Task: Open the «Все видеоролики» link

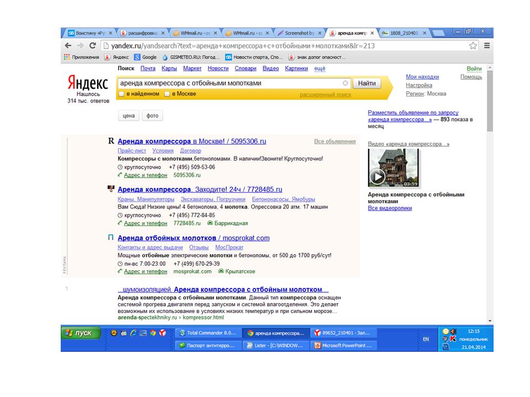Action: (390, 208)
